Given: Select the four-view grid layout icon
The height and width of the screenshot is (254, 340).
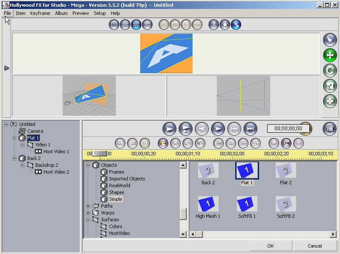Looking at the screenshot, I should pos(147,25).
